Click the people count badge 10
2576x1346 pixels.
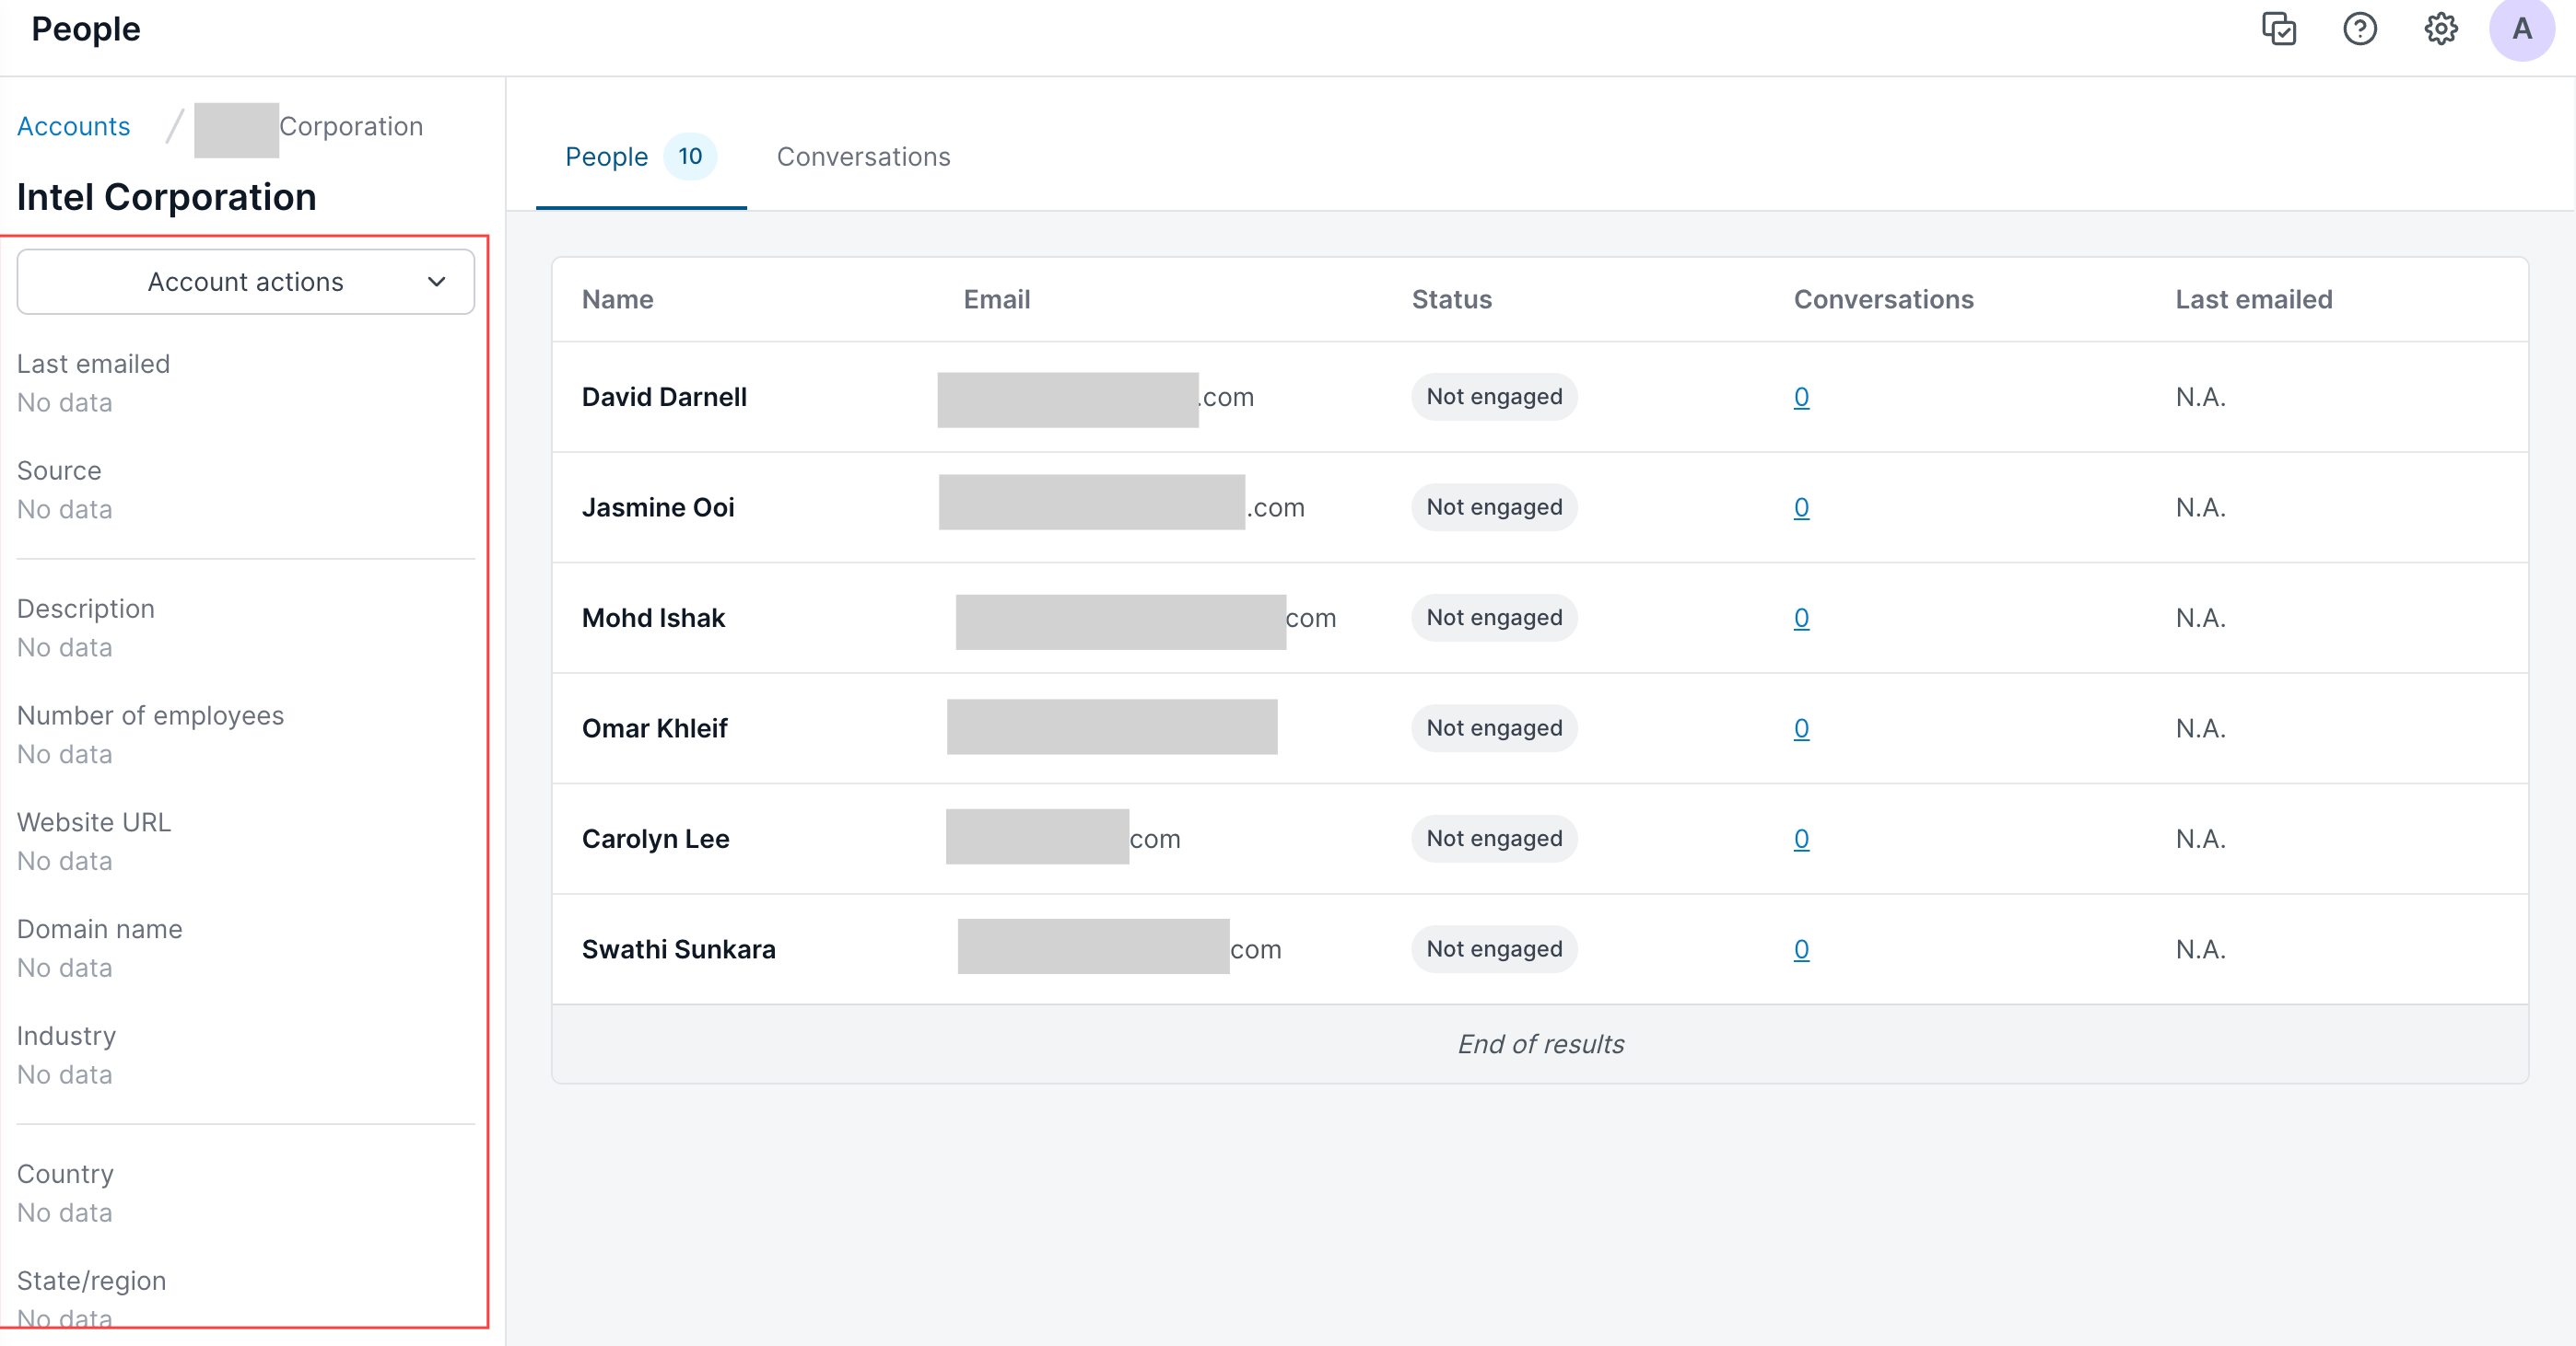pyautogui.click(x=690, y=157)
